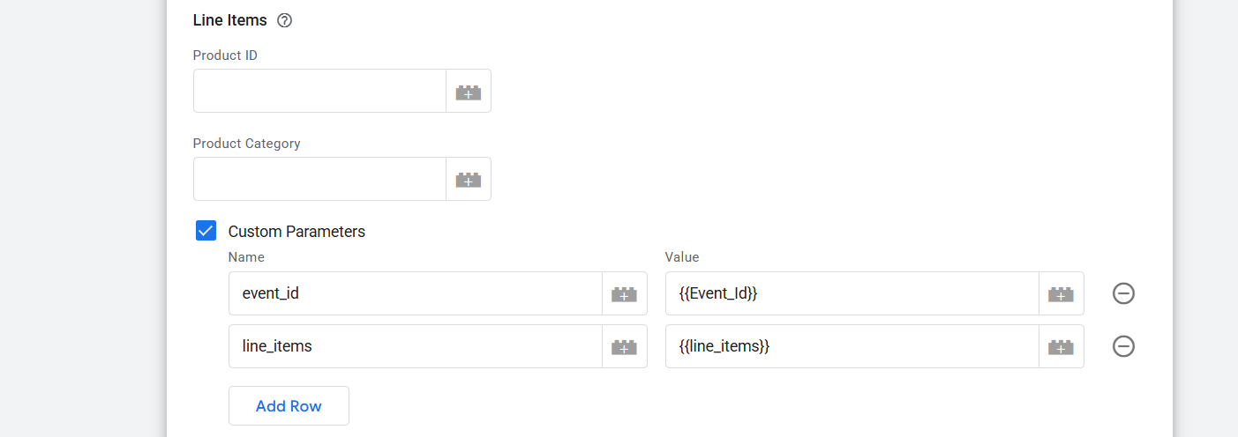
Task: Click the Product ID field label
Action: [225, 56]
